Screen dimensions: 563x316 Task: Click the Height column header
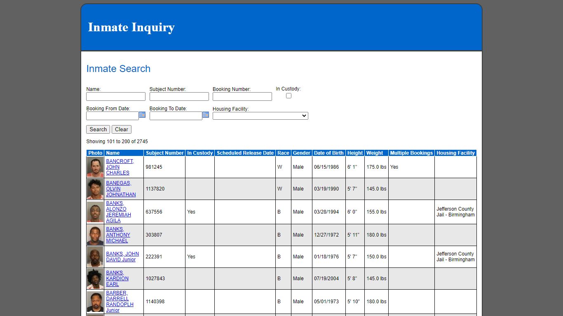point(355,153)
